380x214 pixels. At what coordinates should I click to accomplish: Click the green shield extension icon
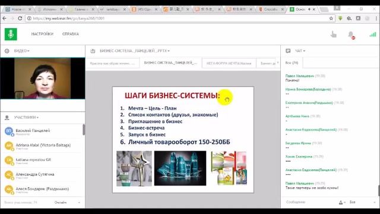click(x=340, y=18)
